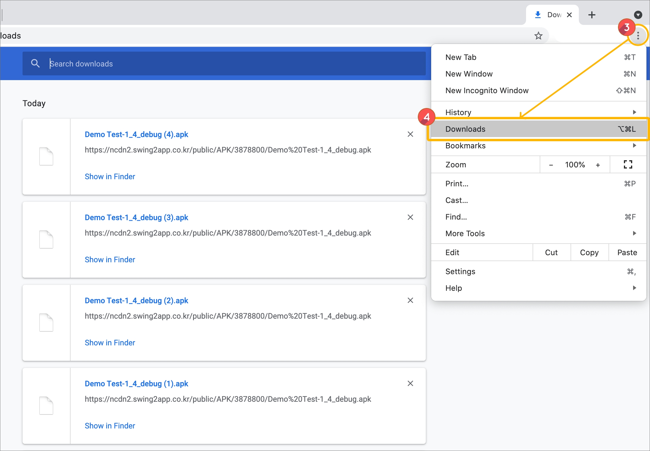Image resolution: width=650 pixels, height=451 pixels.
Task: Click Show in Finder for debug (1).apk
Action: pos(110,426)
